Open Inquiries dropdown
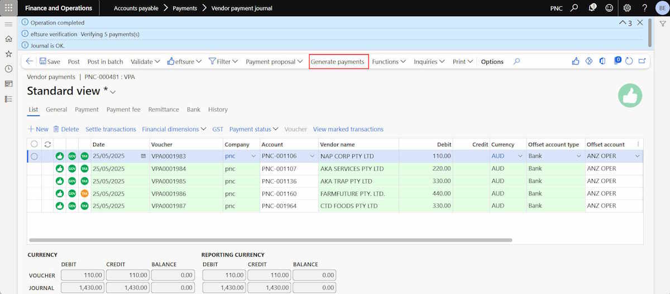 [429, 61]
